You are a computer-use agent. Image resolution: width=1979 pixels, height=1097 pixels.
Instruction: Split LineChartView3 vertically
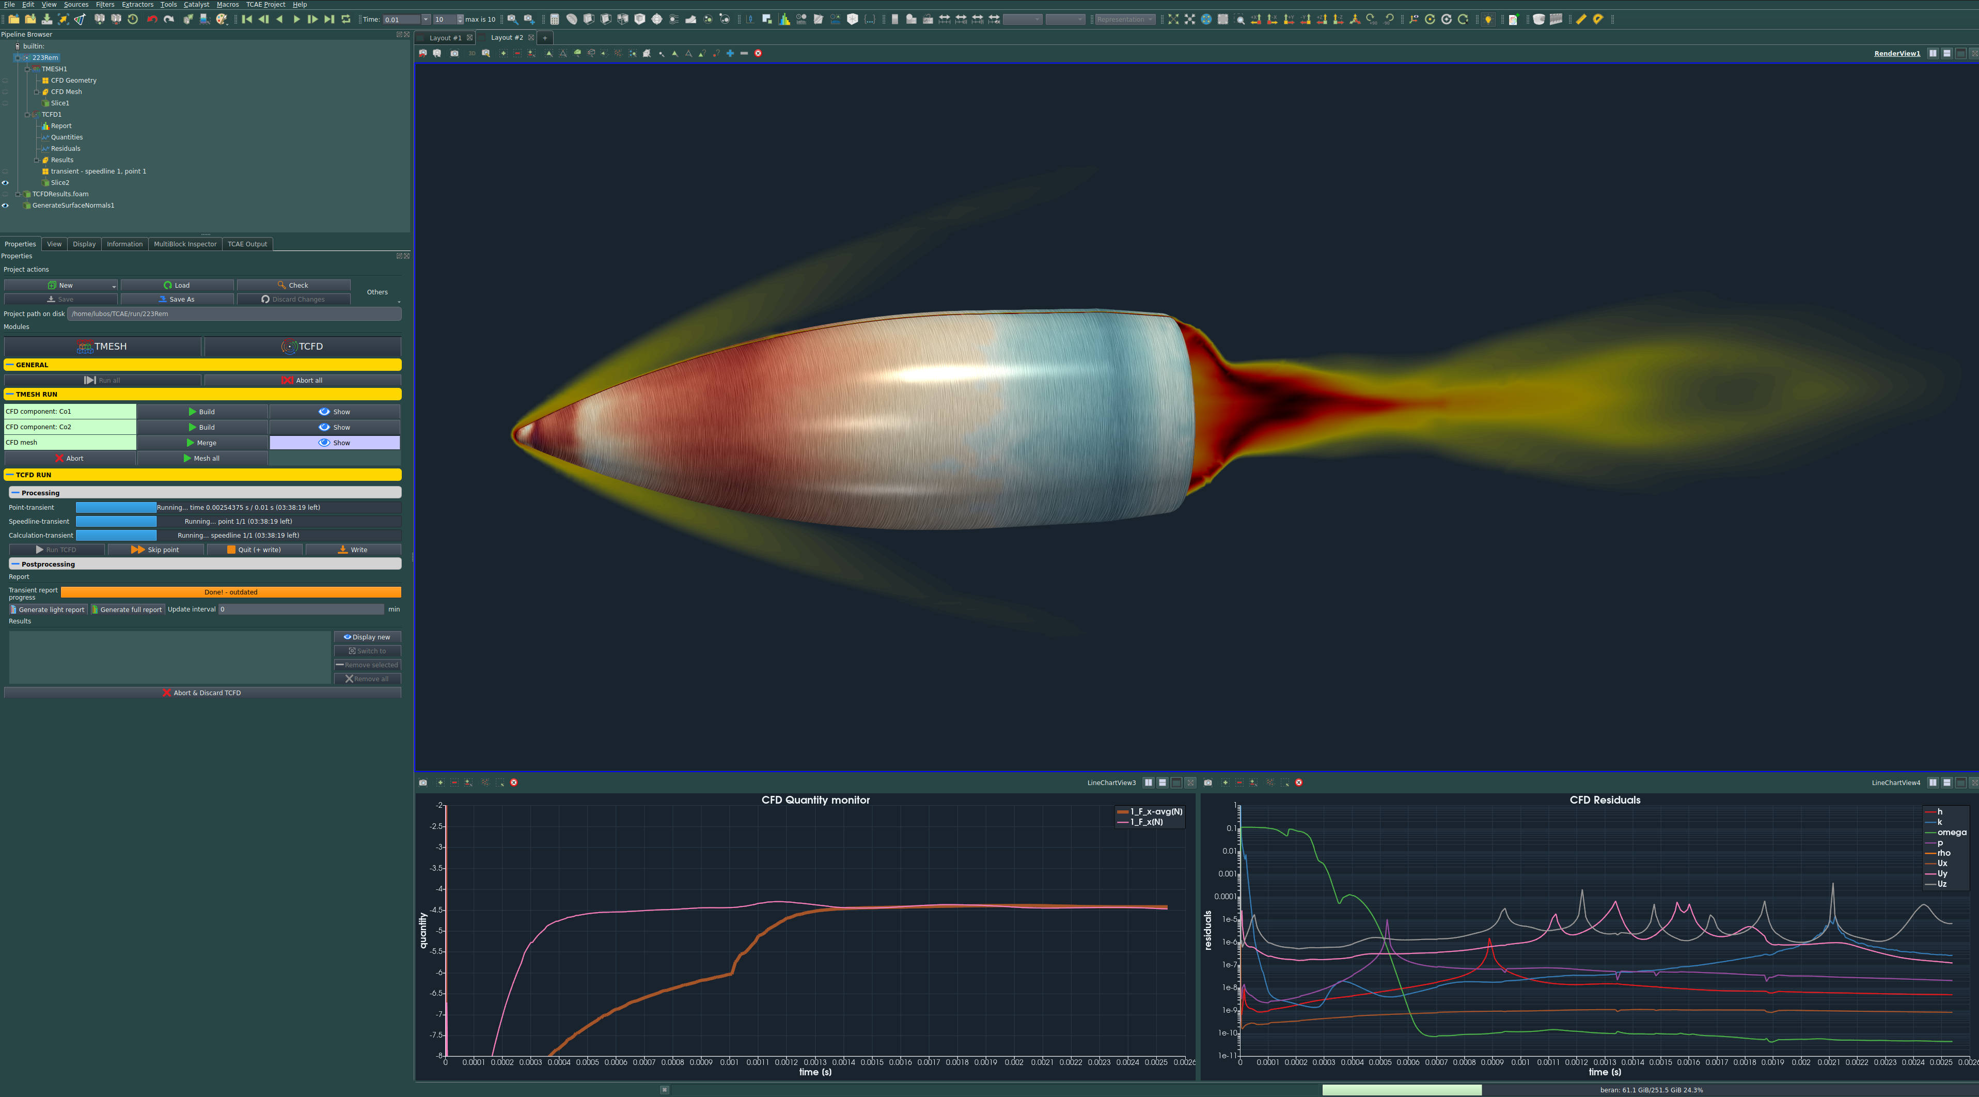tap(1163, 782)
